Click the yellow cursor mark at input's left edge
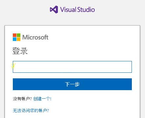Viewport: 145px width, 118px height. click(13, 66)
